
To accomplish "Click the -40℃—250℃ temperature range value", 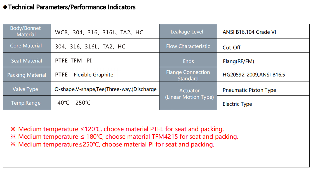I will coord(73,103).
